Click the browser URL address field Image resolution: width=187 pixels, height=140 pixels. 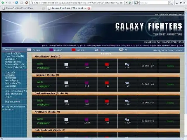pos(79,3)
